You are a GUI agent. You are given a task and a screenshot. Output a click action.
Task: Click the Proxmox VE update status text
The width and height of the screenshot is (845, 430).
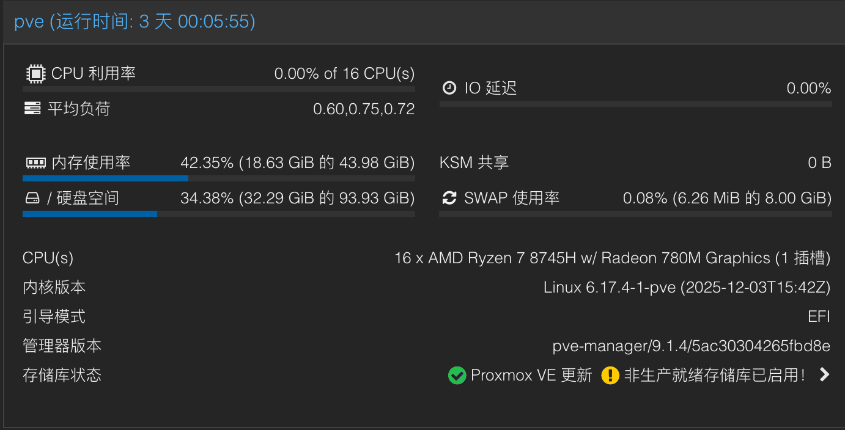[x=531, y=375]
